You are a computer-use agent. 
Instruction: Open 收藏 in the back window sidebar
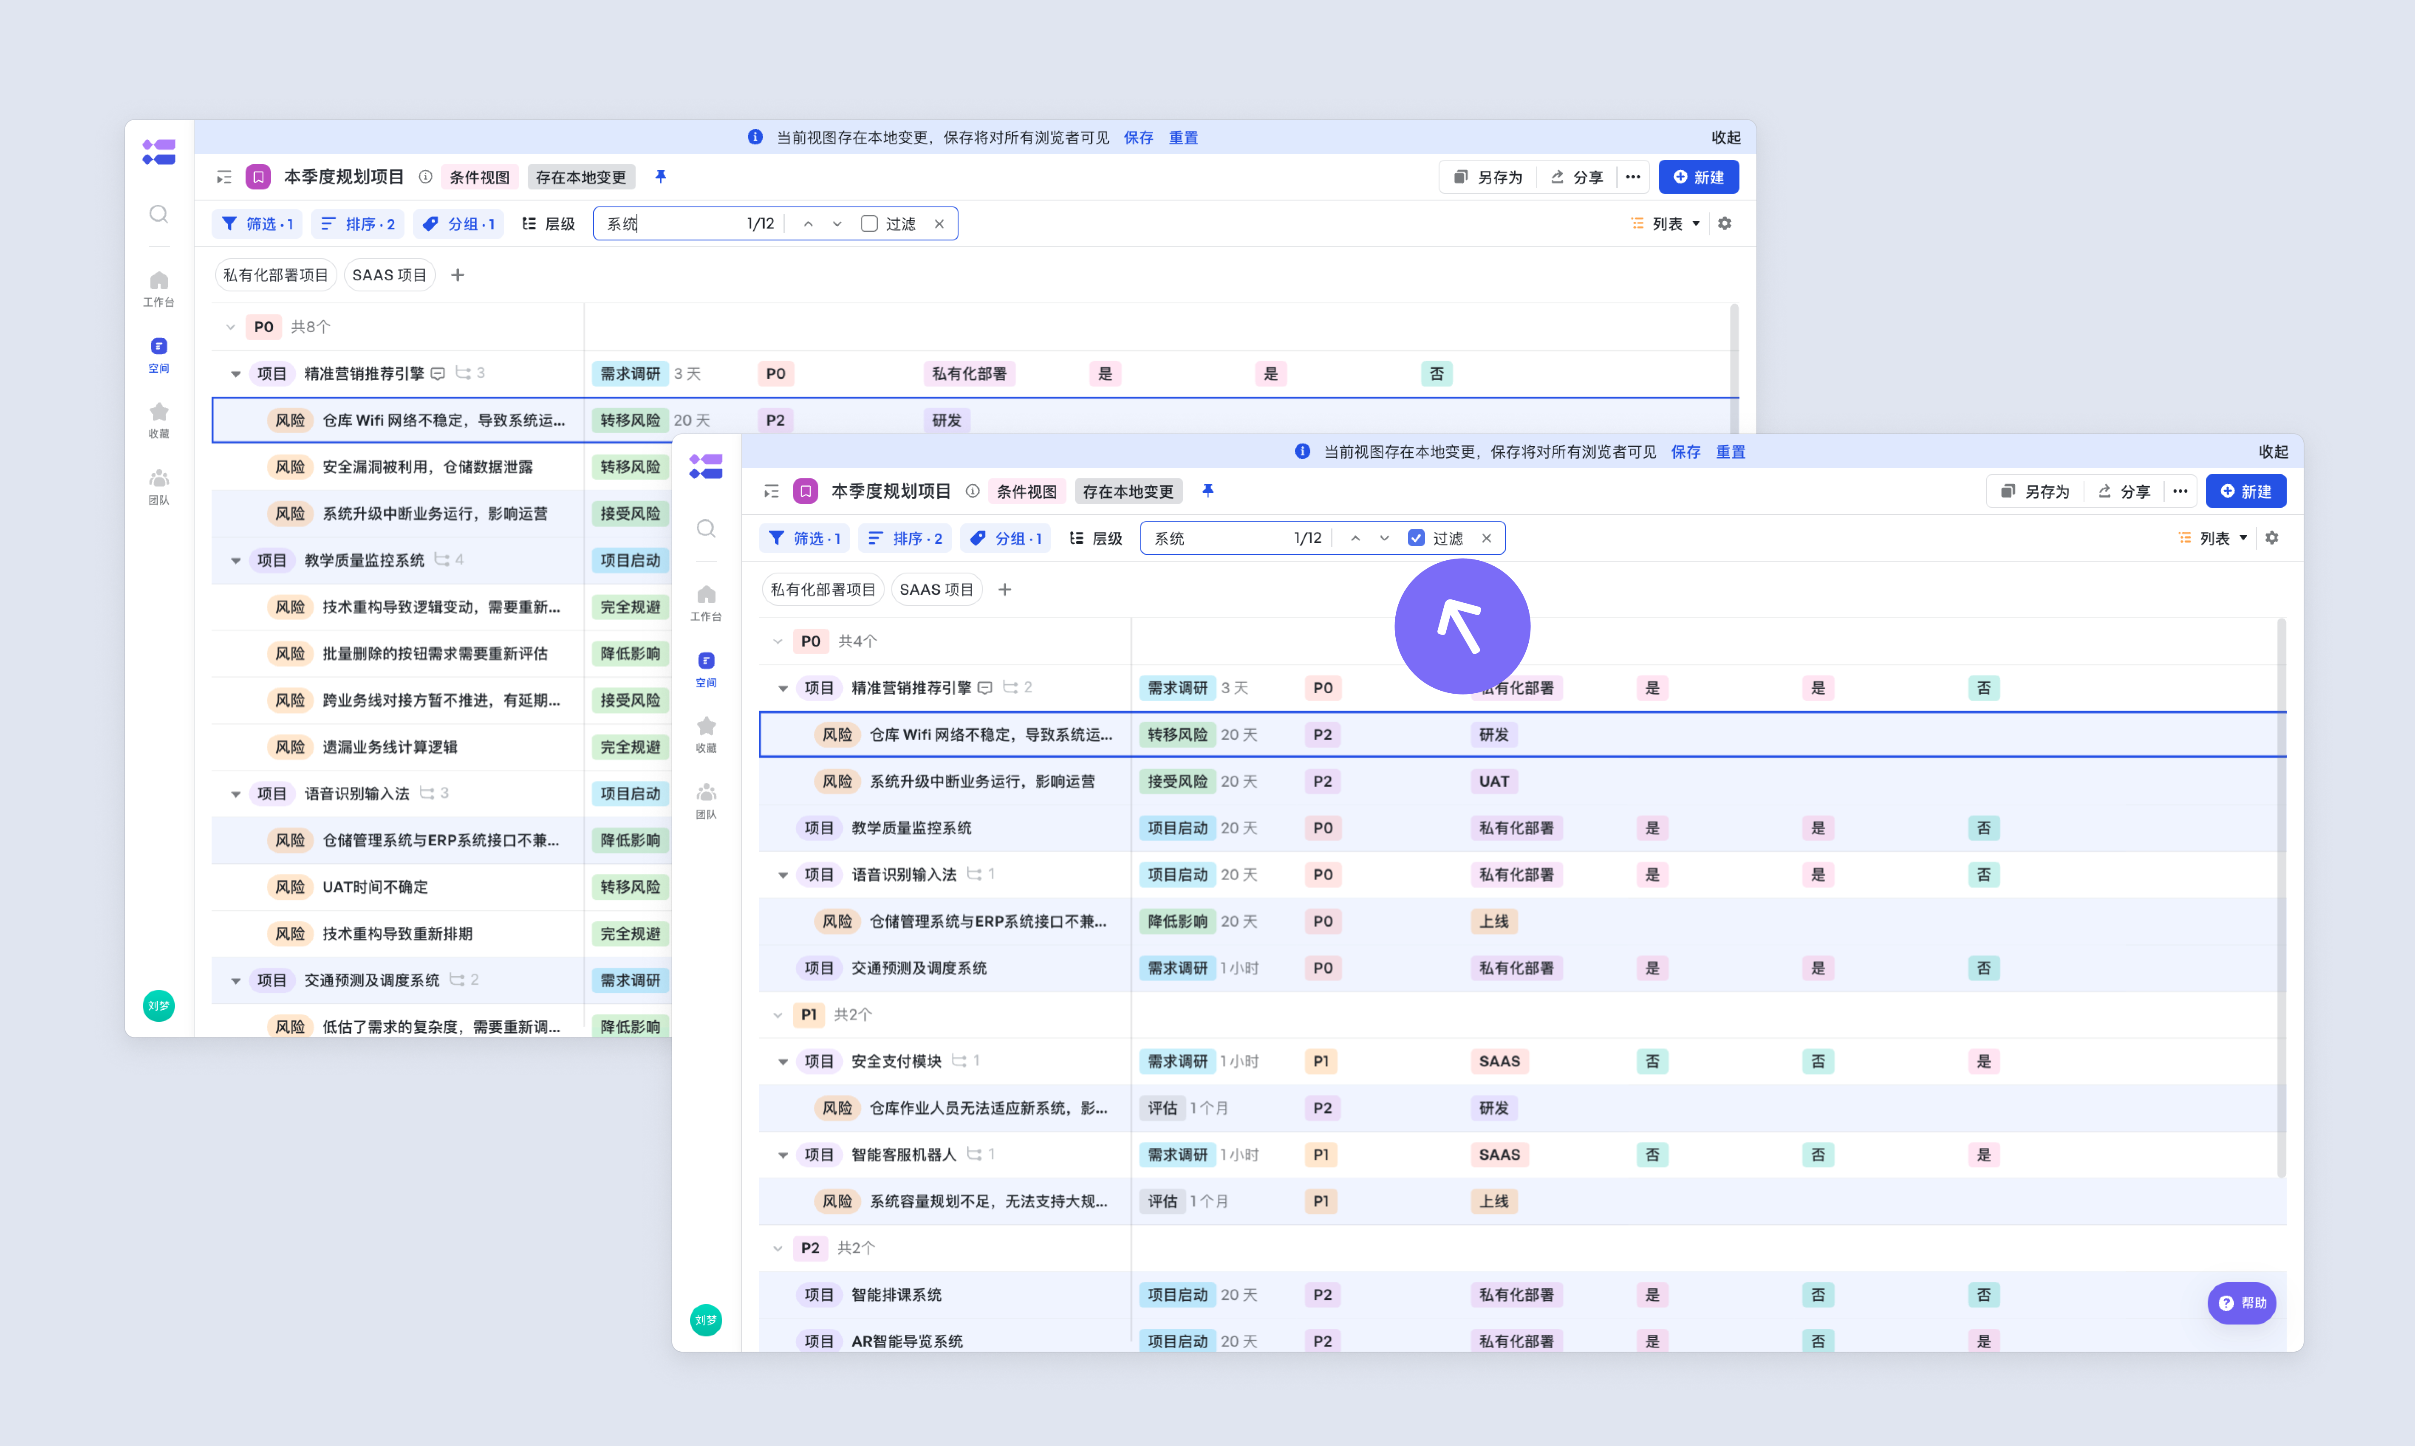159,420
